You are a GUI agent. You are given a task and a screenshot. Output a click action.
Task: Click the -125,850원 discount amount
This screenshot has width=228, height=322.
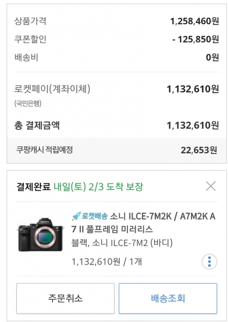[x=196, y=39]
